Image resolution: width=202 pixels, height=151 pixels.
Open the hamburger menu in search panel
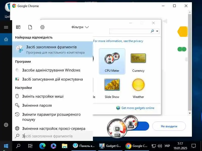tap(6, 27)
